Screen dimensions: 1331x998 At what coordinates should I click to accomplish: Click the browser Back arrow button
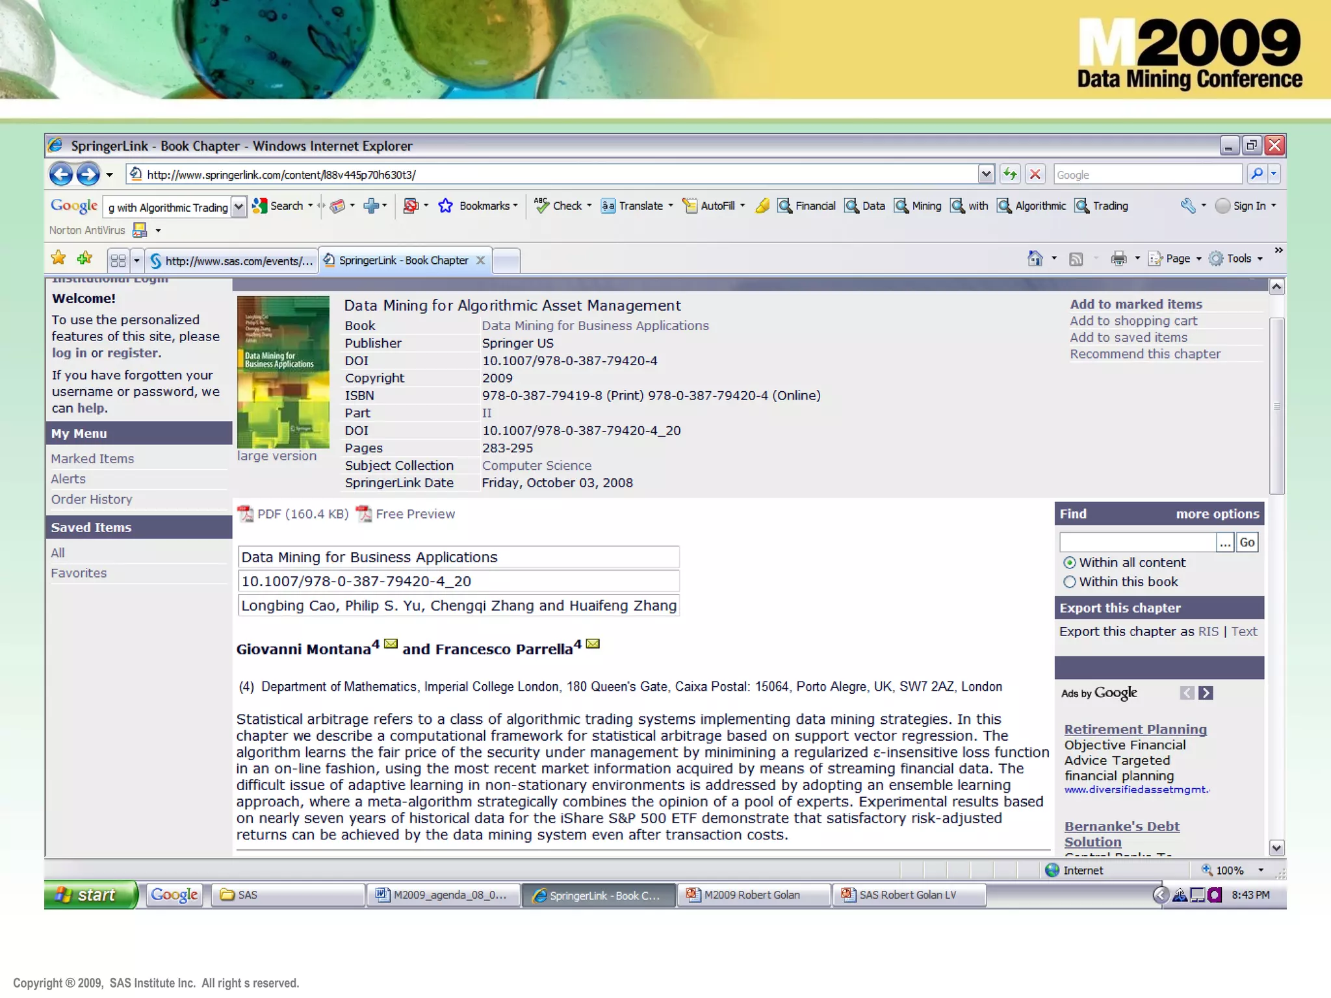coord(61,174)
